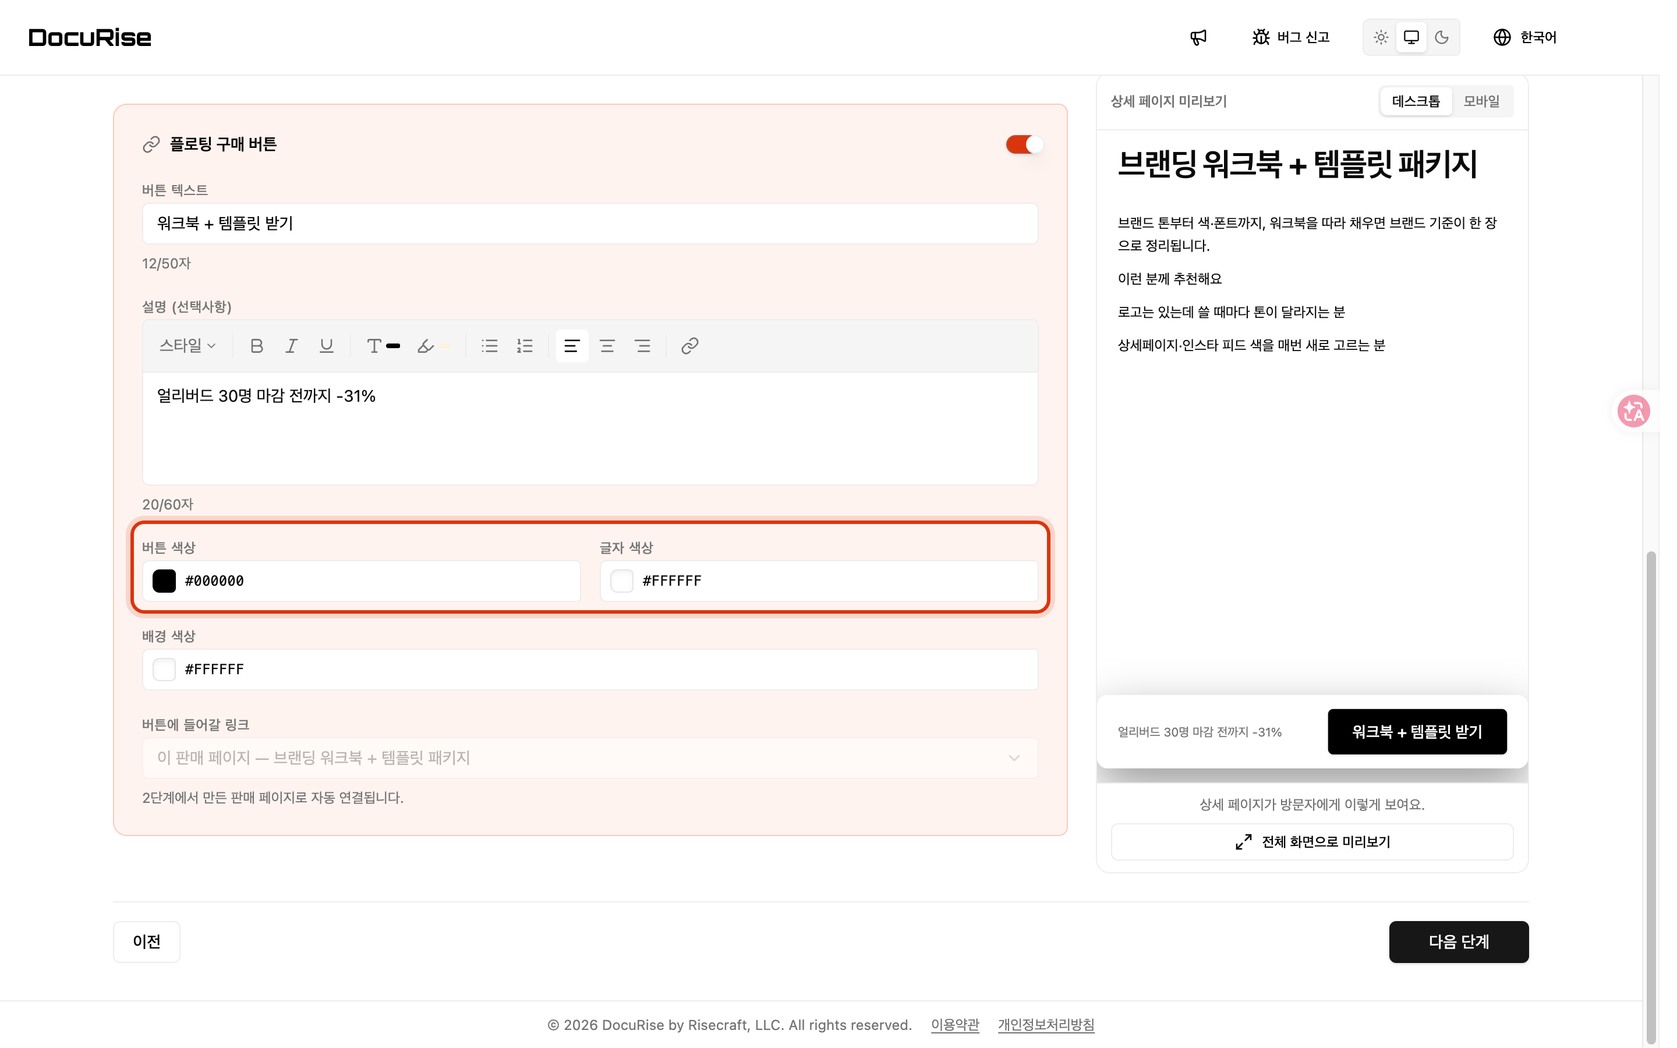Select system theme monitor icon
Image resolution: width=1677 pixels, height=1048 pixels.
click(1411, 37)
